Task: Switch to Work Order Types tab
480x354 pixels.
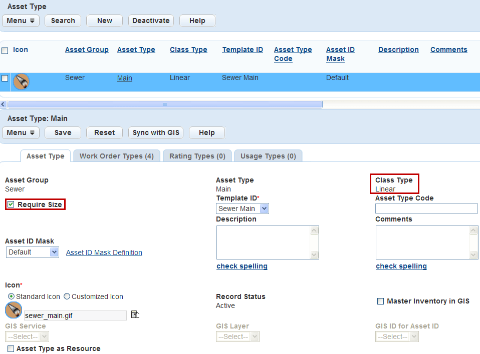Action: pos(116,156)
